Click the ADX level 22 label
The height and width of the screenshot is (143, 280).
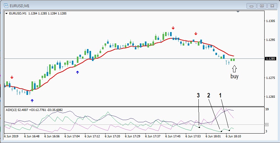[267, 125]
